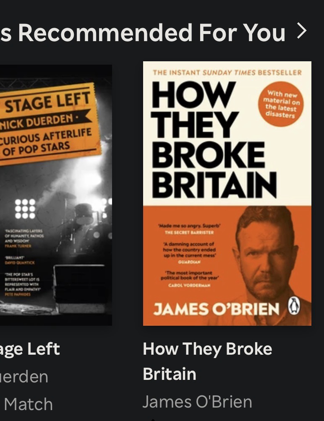This screenshot has width=324, height=421.
Task: Click the Recommended For You section heading
Action: coord(143,32)
